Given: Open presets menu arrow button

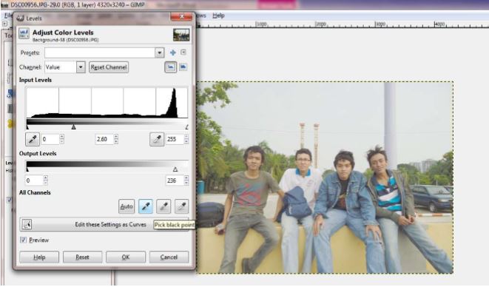Looking at the screenshot, I should pyautogui.click(x=183, y=53).
